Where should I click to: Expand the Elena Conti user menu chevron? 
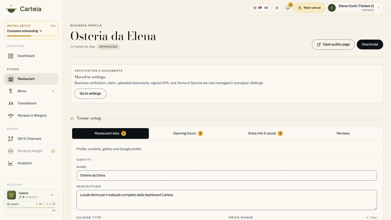click(x=379, y=8)
